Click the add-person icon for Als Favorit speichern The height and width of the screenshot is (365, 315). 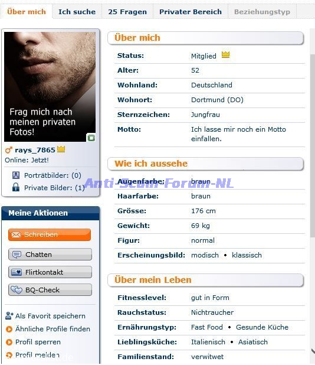tap(9, 315)
